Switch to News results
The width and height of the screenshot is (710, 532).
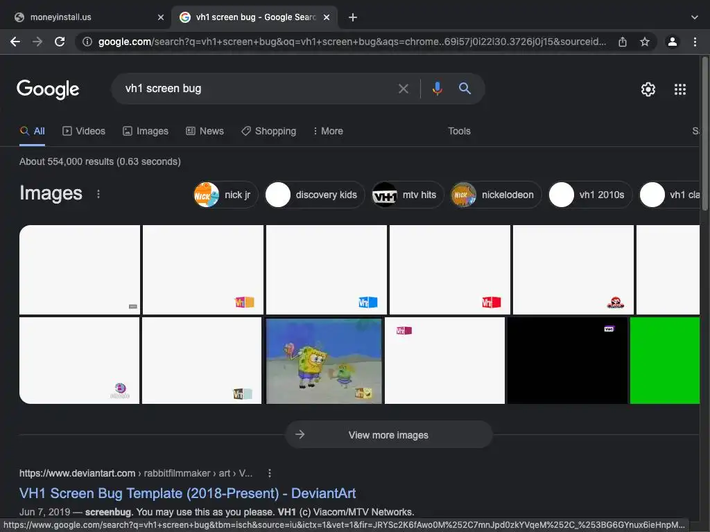coord(205,131)
